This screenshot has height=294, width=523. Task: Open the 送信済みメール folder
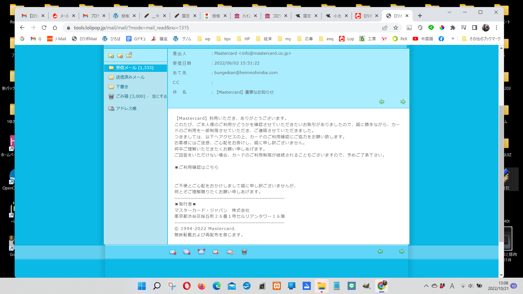tap(130, 77)
